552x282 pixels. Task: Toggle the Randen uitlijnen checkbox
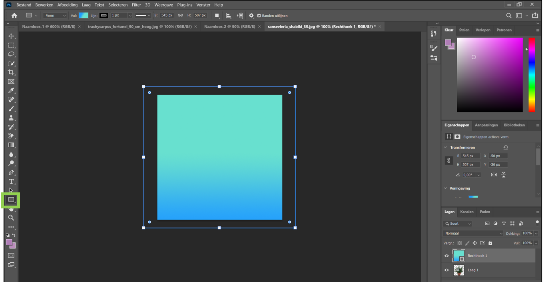(259, 16)
